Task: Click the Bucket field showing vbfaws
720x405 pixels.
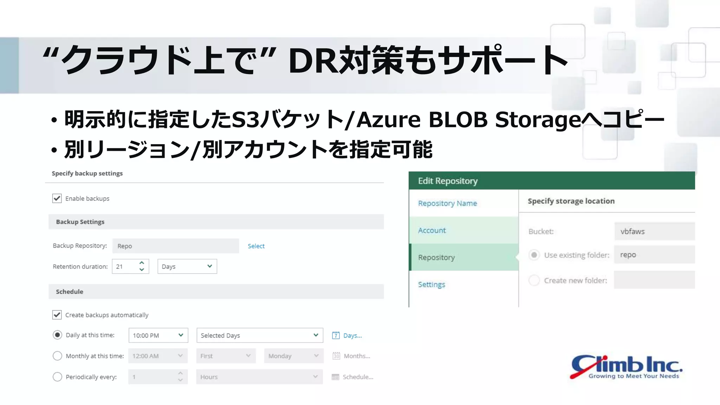Action: 655,231
